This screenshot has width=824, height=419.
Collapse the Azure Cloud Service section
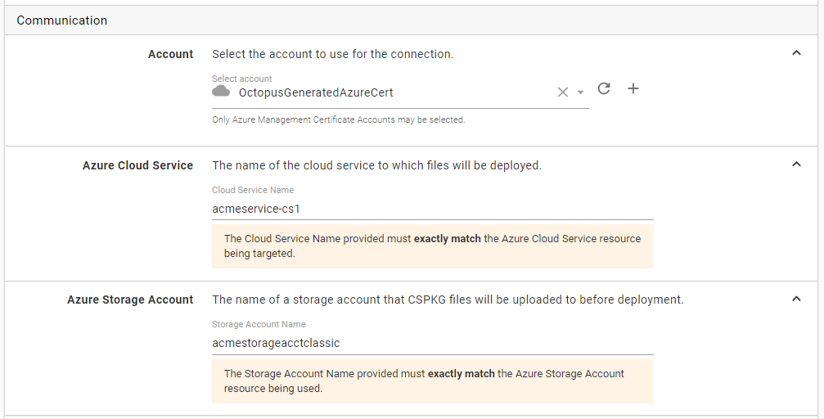(x=796, y=165)
